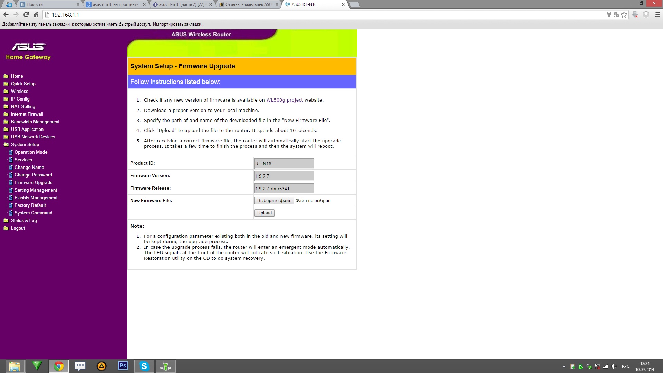The width and height of the screenshot is (663, 373).
Task: Expand the Wireless folder in sidebar
Action: (x=19, y=91)
